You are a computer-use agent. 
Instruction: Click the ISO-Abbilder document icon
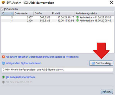2,9
